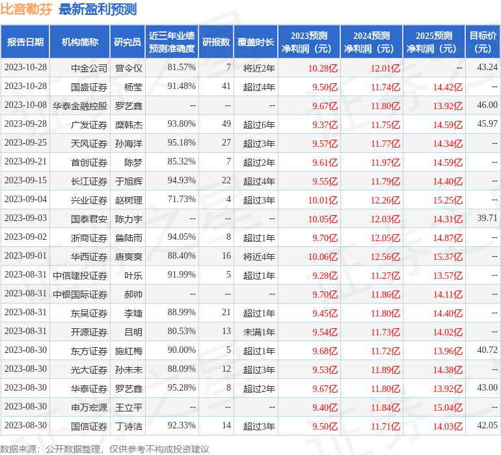Click researcher name 曾令仪
Viewport: 501px width, 455px height.
pyautogui.click(x=128, y=68)
